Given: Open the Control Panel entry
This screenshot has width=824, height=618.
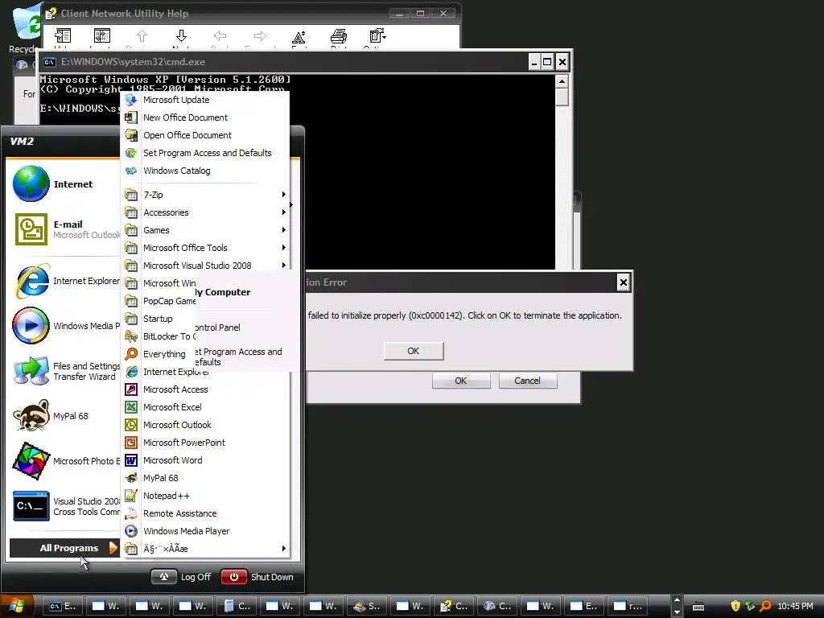Looking at the screenshot, I should 218,328.
